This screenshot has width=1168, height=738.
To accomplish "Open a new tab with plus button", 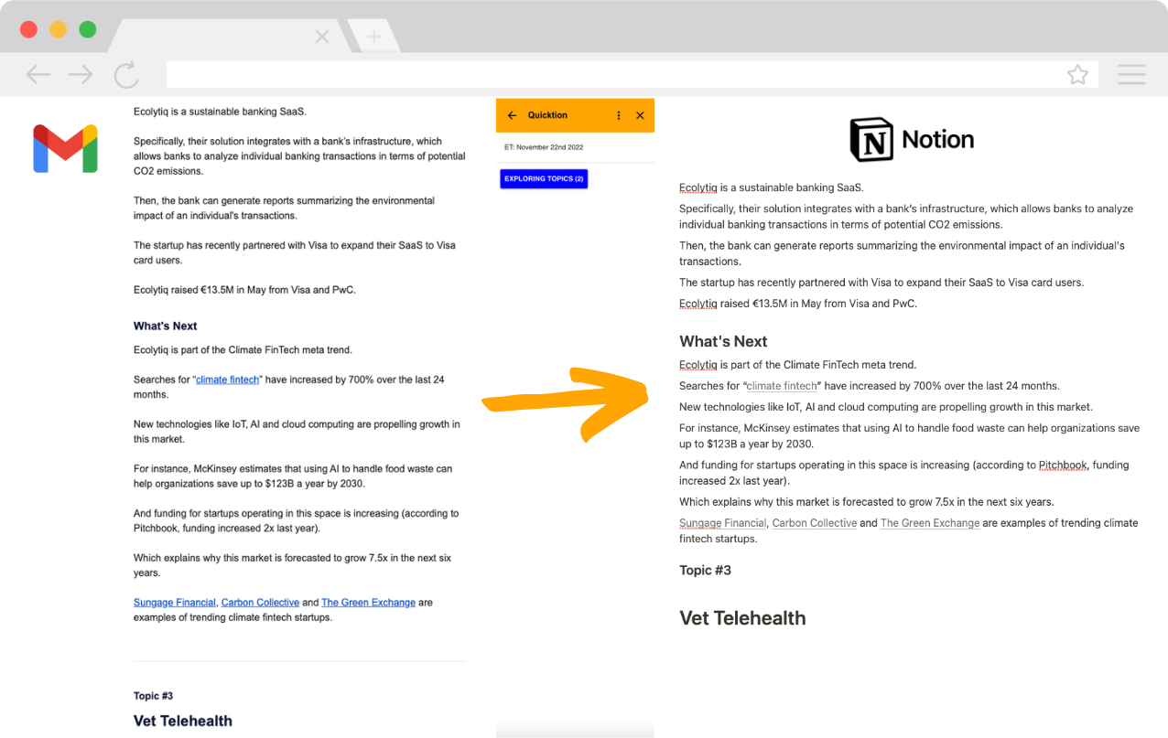I will pyautogui.click(x=373, y=37).
